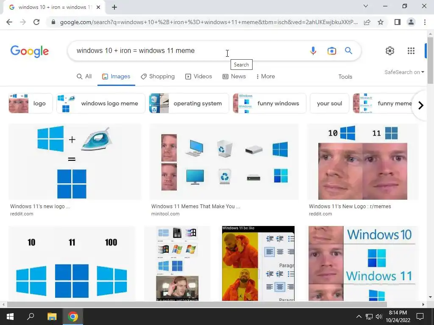Click Chrome icon in taskbar
The image size is (434, 325).
[x=73, y=317]
